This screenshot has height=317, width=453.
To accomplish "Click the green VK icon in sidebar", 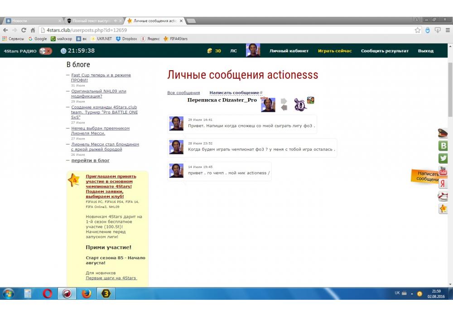I will pyautogui.click(x=443, y=146).
